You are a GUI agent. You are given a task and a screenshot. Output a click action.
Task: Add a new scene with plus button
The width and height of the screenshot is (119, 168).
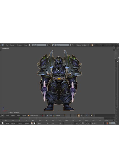70,45
